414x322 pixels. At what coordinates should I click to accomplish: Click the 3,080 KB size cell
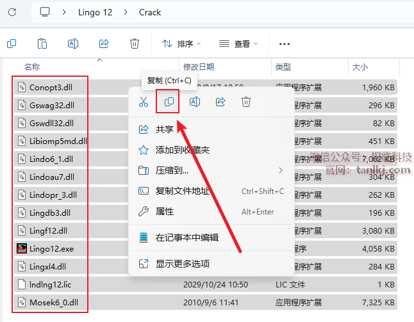click(x=378, y=230)
